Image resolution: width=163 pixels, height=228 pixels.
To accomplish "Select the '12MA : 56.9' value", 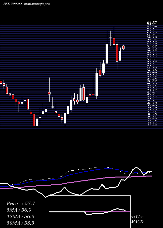I will click(20, 217).
